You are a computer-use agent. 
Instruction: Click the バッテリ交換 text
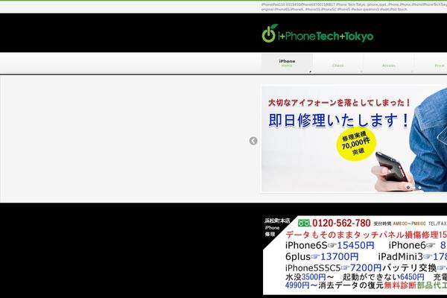409,267
